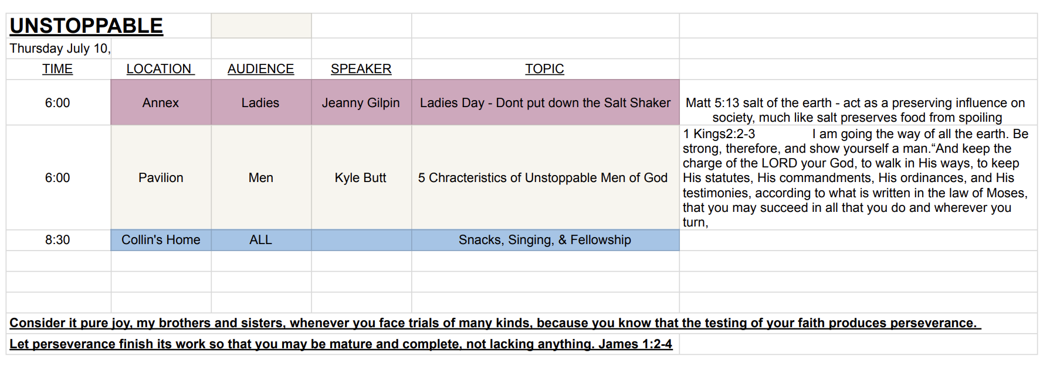The width and height of the screenshot is (1050, 367).
Task: Click the 1 Kings 2:2-3 scripture cell
Action: (855, 178)
